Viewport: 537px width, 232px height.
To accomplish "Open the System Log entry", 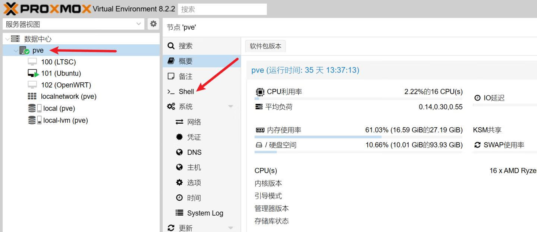I will tap(205, 213).
